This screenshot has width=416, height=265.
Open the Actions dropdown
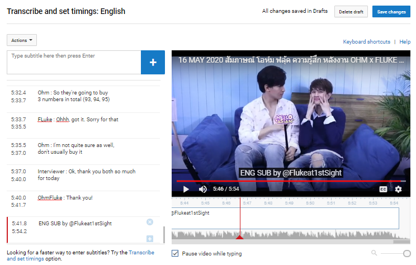pos(22,40)
